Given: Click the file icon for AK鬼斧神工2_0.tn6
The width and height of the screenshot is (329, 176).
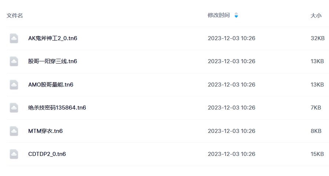Looking at the screenshot, I should click(x=14, y=38).
